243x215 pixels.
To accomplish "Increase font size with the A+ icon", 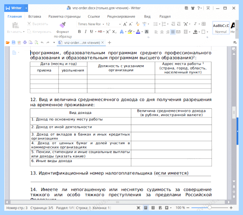I will [125, 24].
